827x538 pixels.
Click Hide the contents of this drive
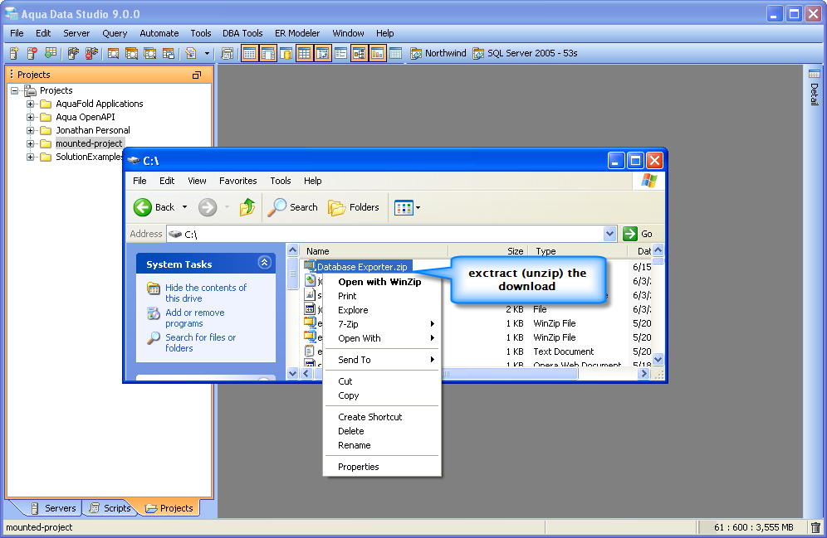pos(206,293)
